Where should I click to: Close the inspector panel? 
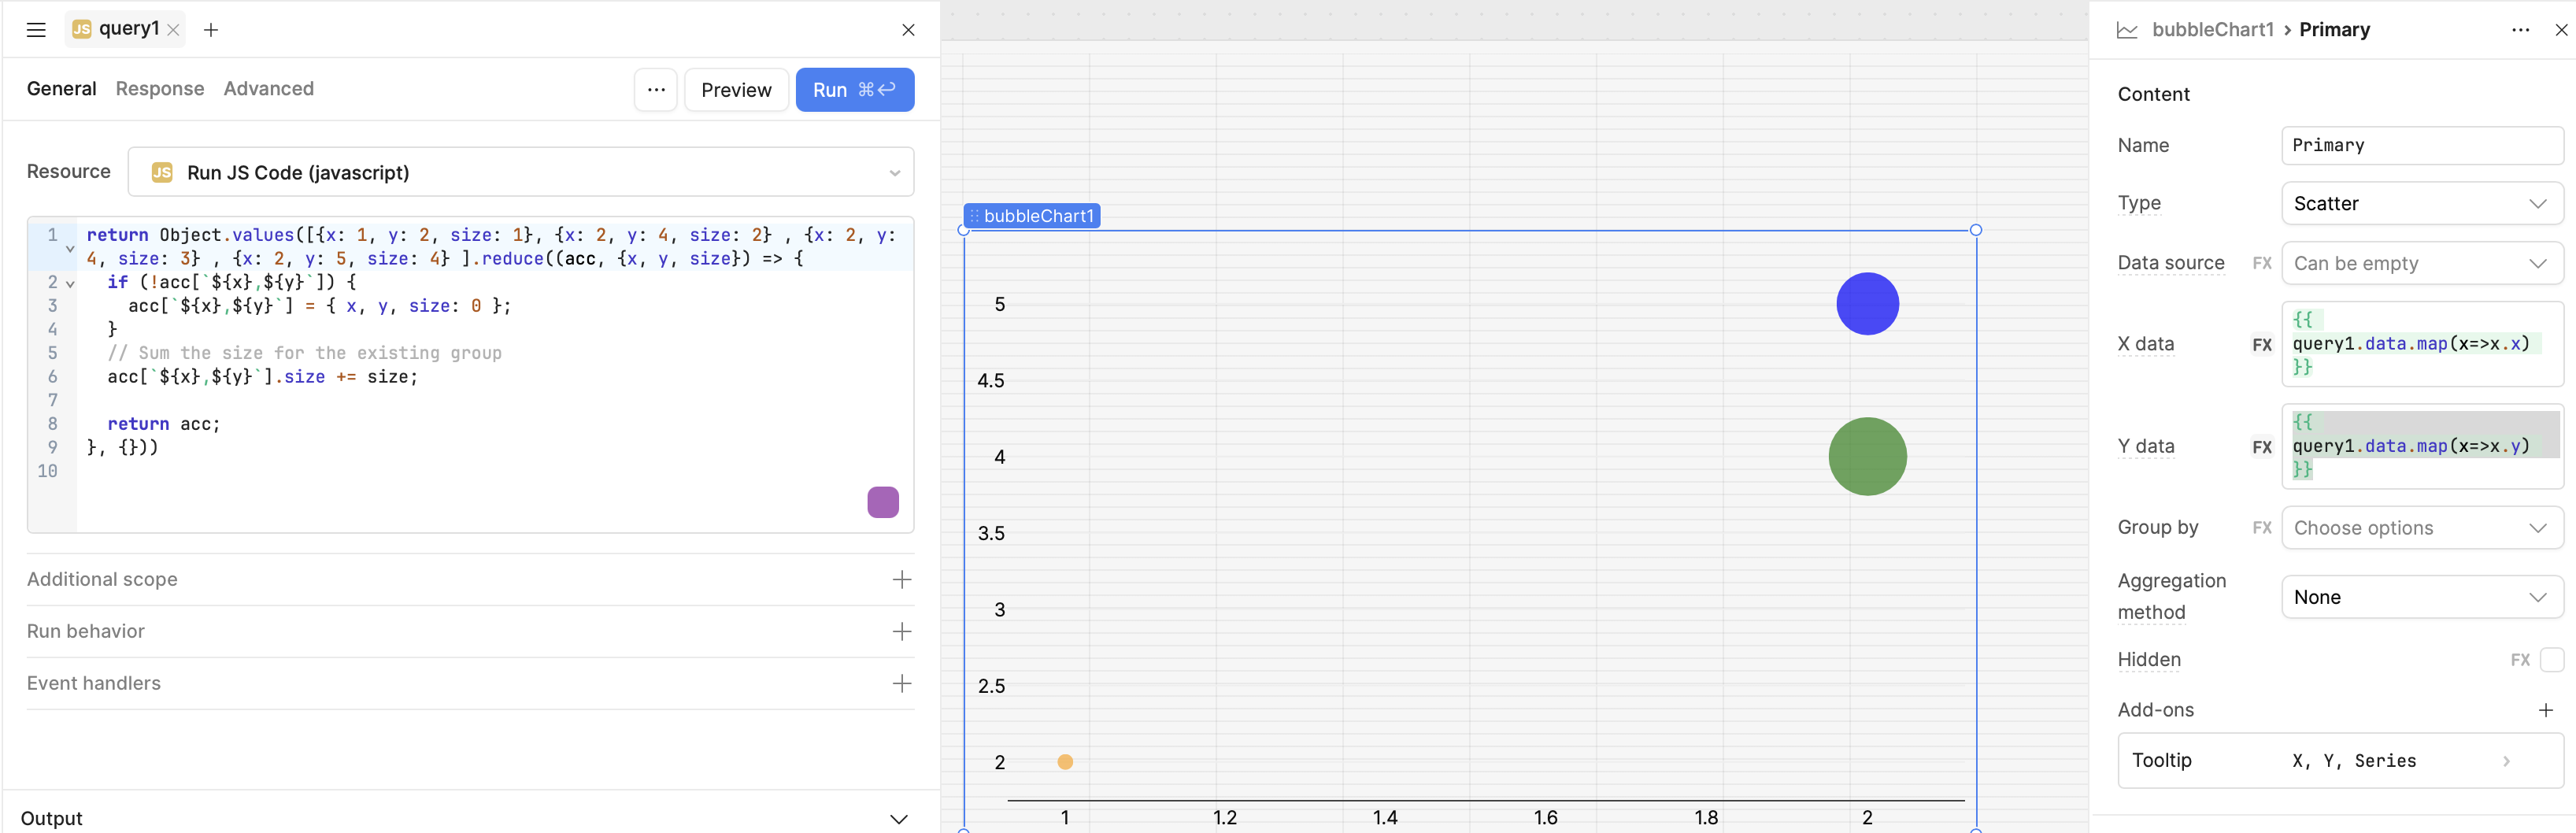(x=2561, y=30)
